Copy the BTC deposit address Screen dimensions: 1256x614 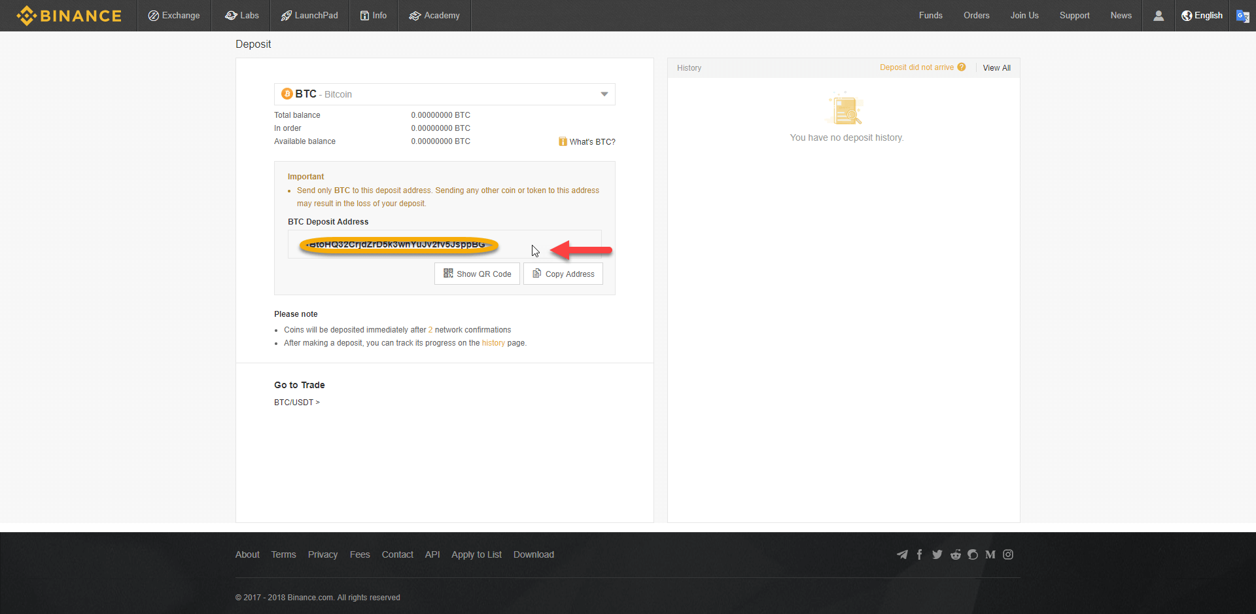tap(563, 274)
